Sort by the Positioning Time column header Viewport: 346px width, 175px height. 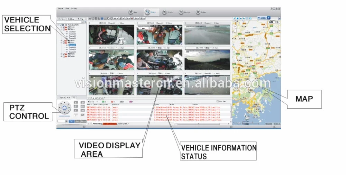tap(101, 104)
